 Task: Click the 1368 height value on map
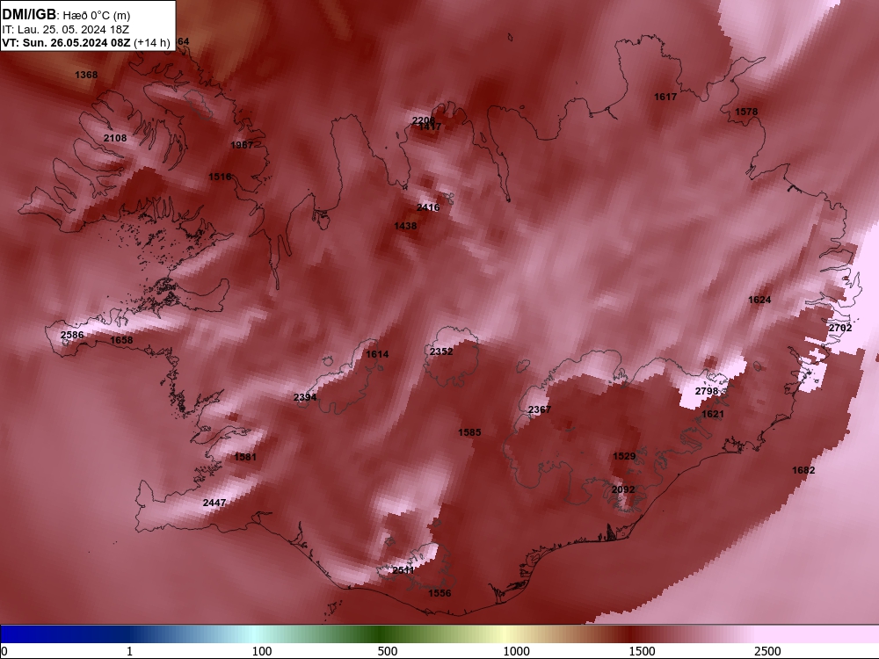86,75
